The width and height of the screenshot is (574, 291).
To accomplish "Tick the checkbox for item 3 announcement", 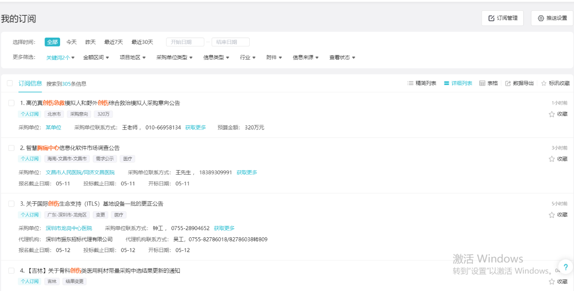I will (12, 204).
